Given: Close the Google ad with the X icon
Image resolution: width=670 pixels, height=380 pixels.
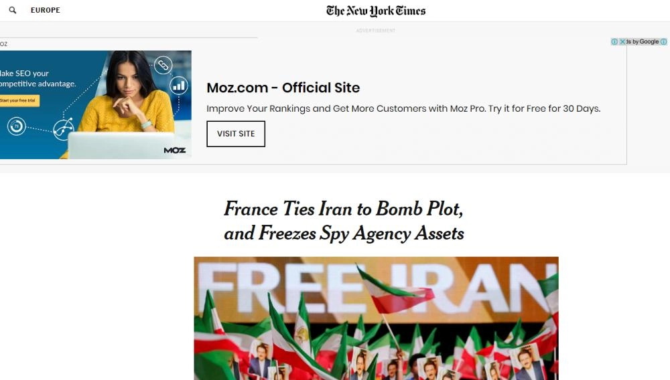Looking at the screenshot, I should coord(622,41).
